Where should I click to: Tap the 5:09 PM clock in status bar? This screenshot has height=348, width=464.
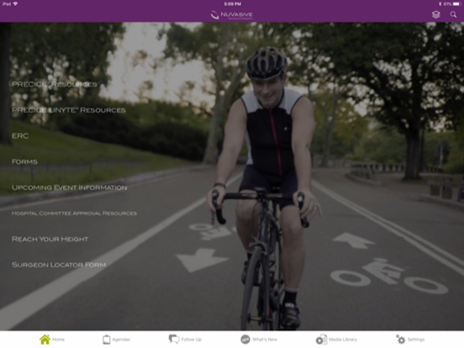(x=232, y=4)
